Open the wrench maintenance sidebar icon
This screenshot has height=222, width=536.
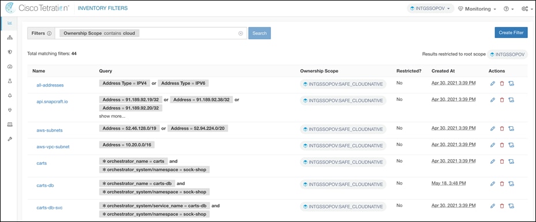[x=10, y=139]
